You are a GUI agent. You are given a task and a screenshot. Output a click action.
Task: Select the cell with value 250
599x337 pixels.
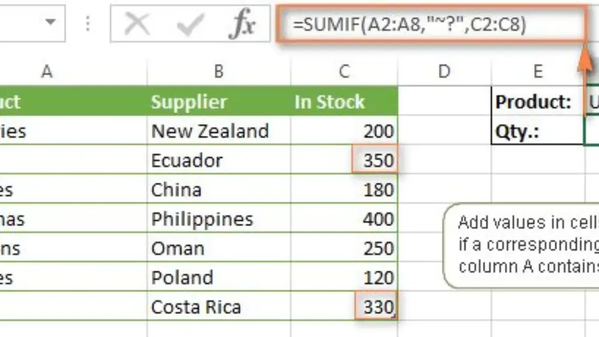(x=344, y=248)
